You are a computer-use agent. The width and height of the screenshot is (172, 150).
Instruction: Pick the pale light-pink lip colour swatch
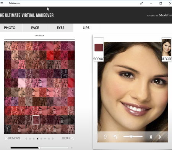coord(22,83)
